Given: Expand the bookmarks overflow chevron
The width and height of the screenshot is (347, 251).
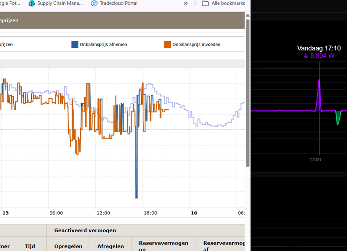Looking at the screenshot, I should coord(186,3).
